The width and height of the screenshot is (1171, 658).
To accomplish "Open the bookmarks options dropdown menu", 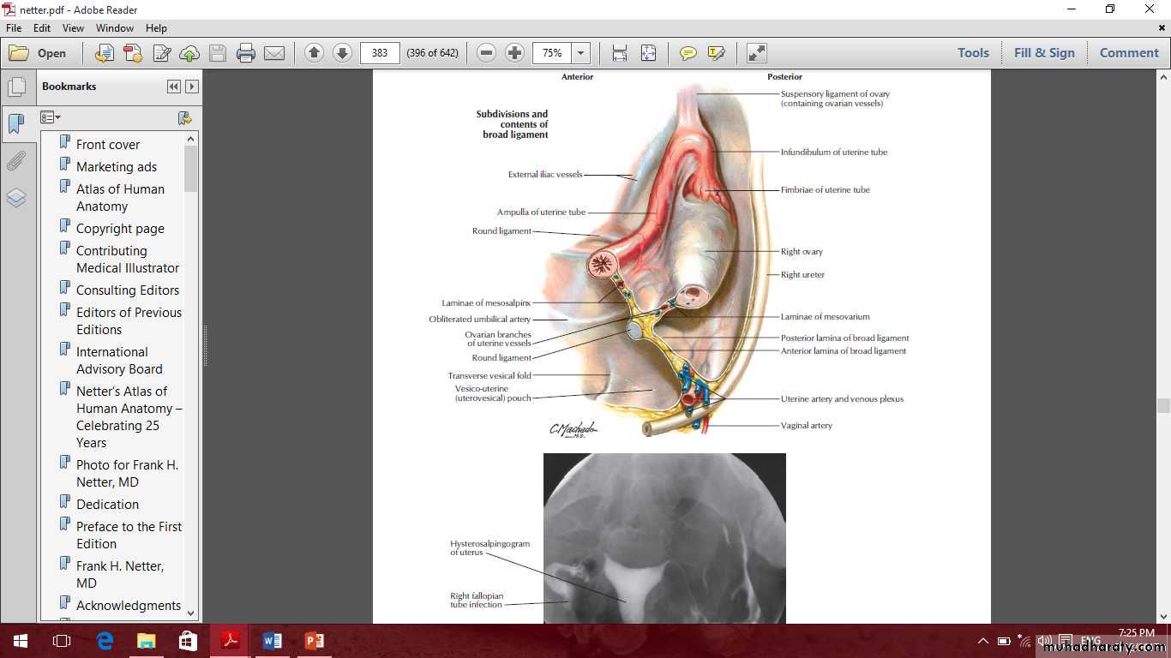I will click(51, 117).
